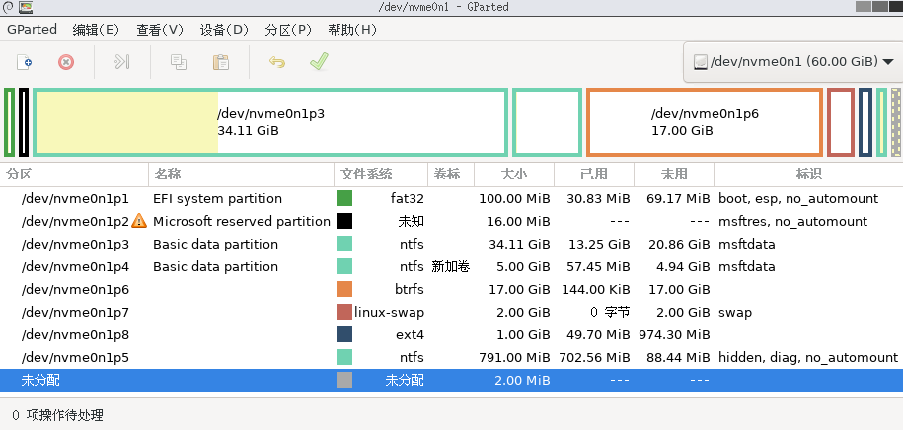Click the 大小 column header
Viewport: 903px width, 430px height.
[x=514, y=174]
